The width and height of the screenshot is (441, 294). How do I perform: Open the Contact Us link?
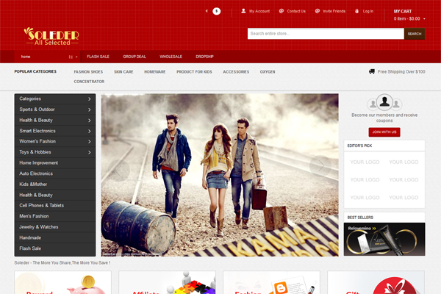[296, 11]
